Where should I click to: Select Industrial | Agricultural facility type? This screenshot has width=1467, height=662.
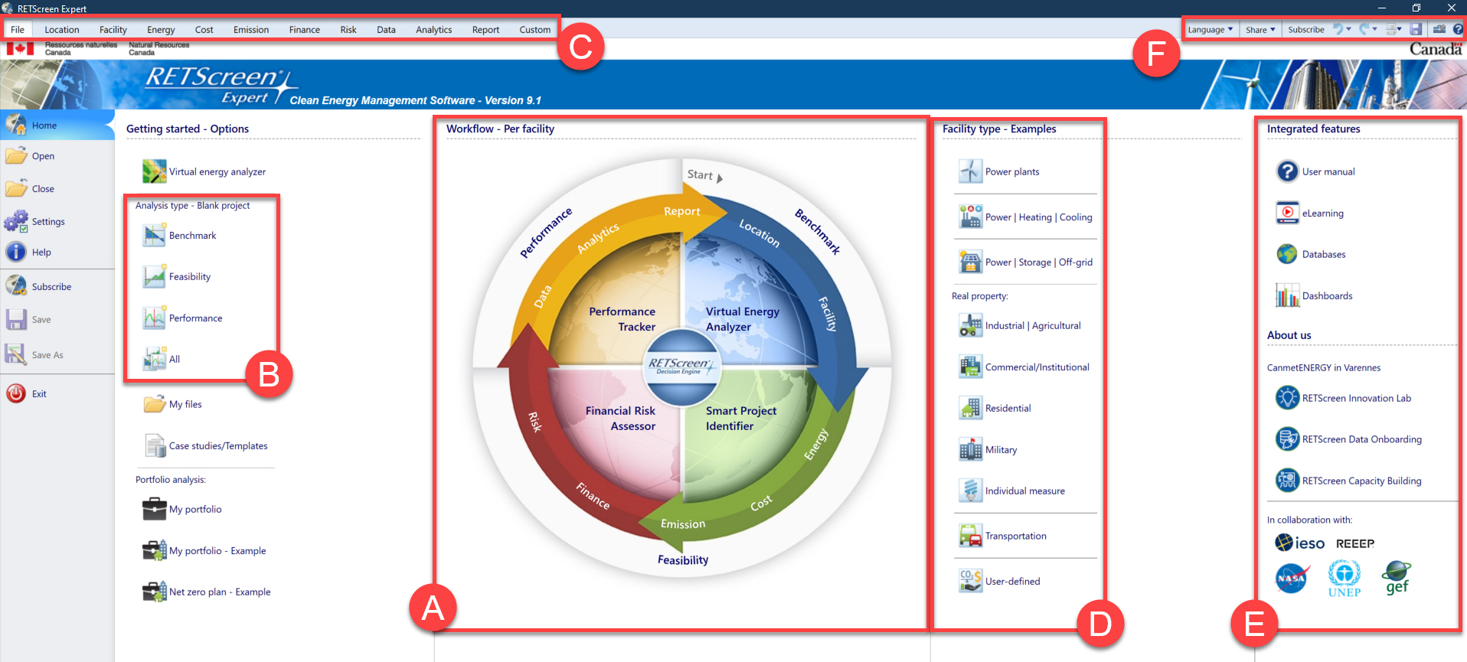click(1020, 325)
